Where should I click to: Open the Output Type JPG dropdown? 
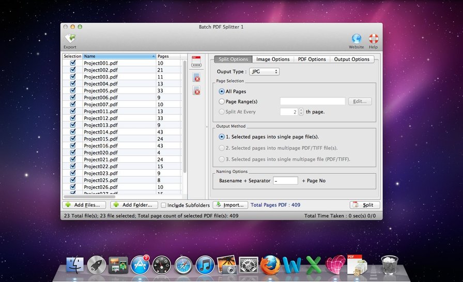click(x=264, y=71)
